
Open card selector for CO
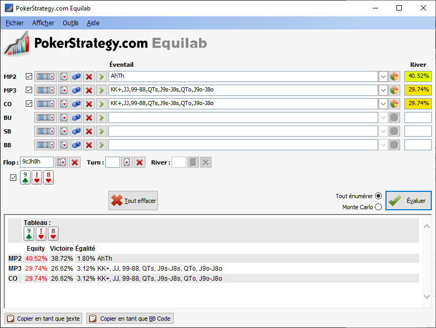(64, 104)
